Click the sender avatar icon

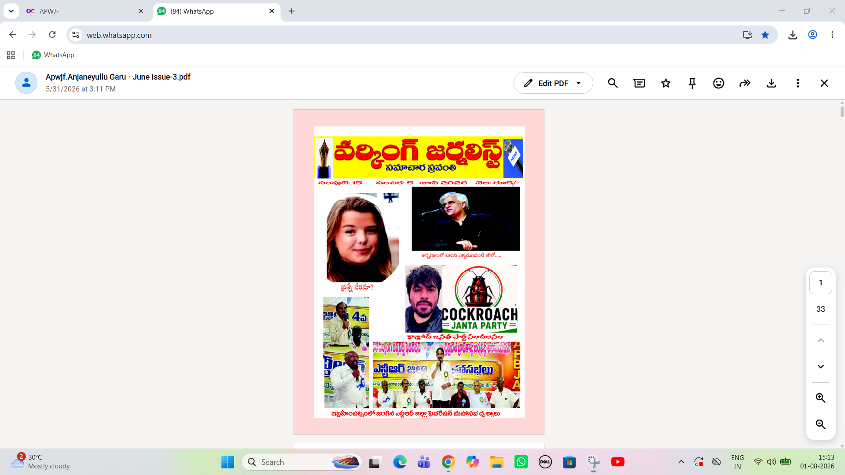pyautogui.click(x=26, y=83)
